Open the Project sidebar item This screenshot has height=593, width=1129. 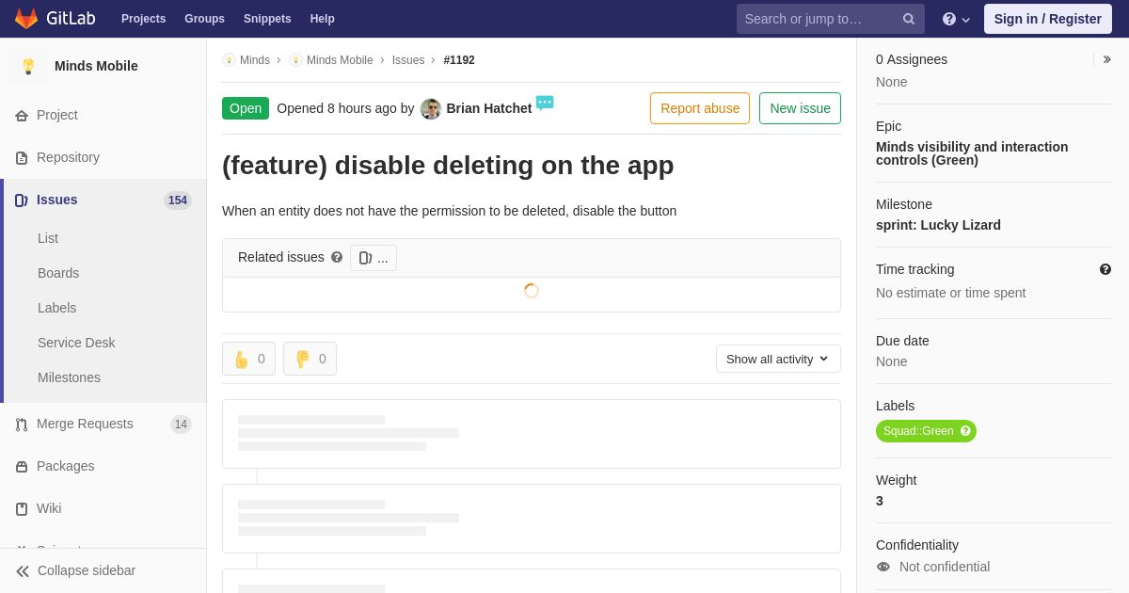point(103,116)
